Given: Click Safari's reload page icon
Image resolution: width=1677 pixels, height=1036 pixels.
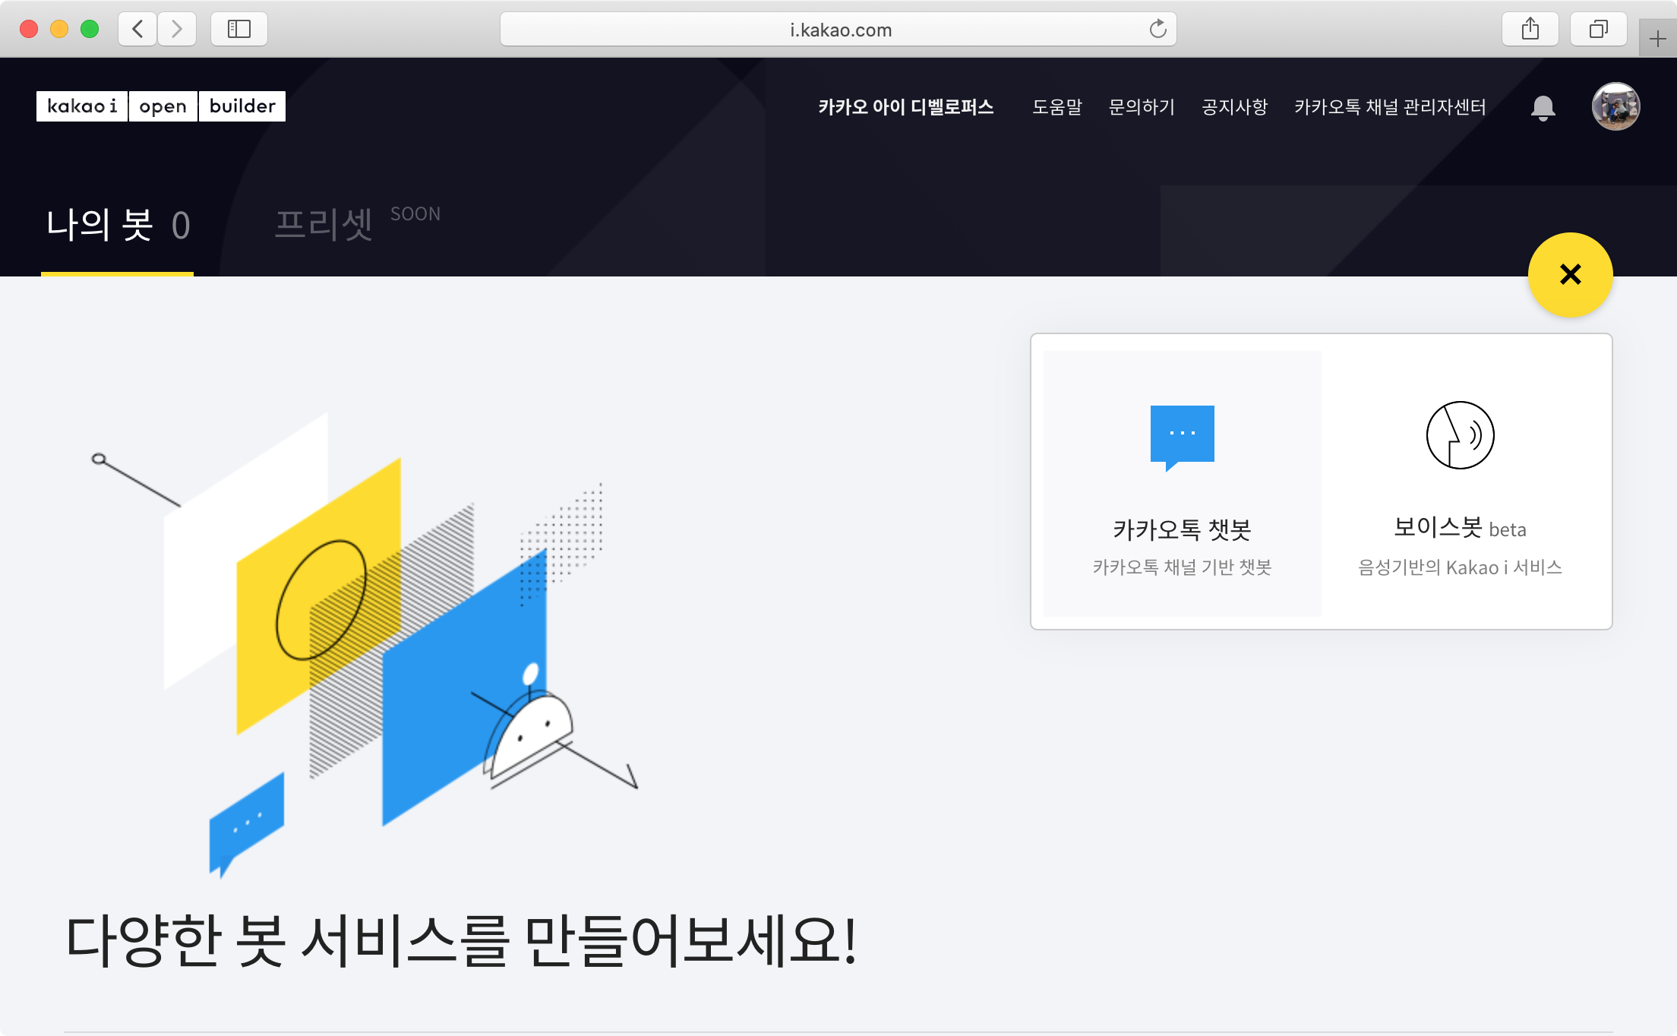Looking at the screenshot, I should tap(1157, 30).
